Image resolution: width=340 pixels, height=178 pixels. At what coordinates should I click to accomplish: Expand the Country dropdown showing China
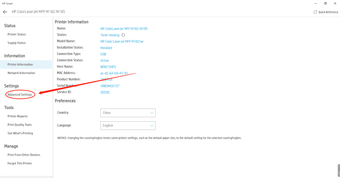coord(128,113)
